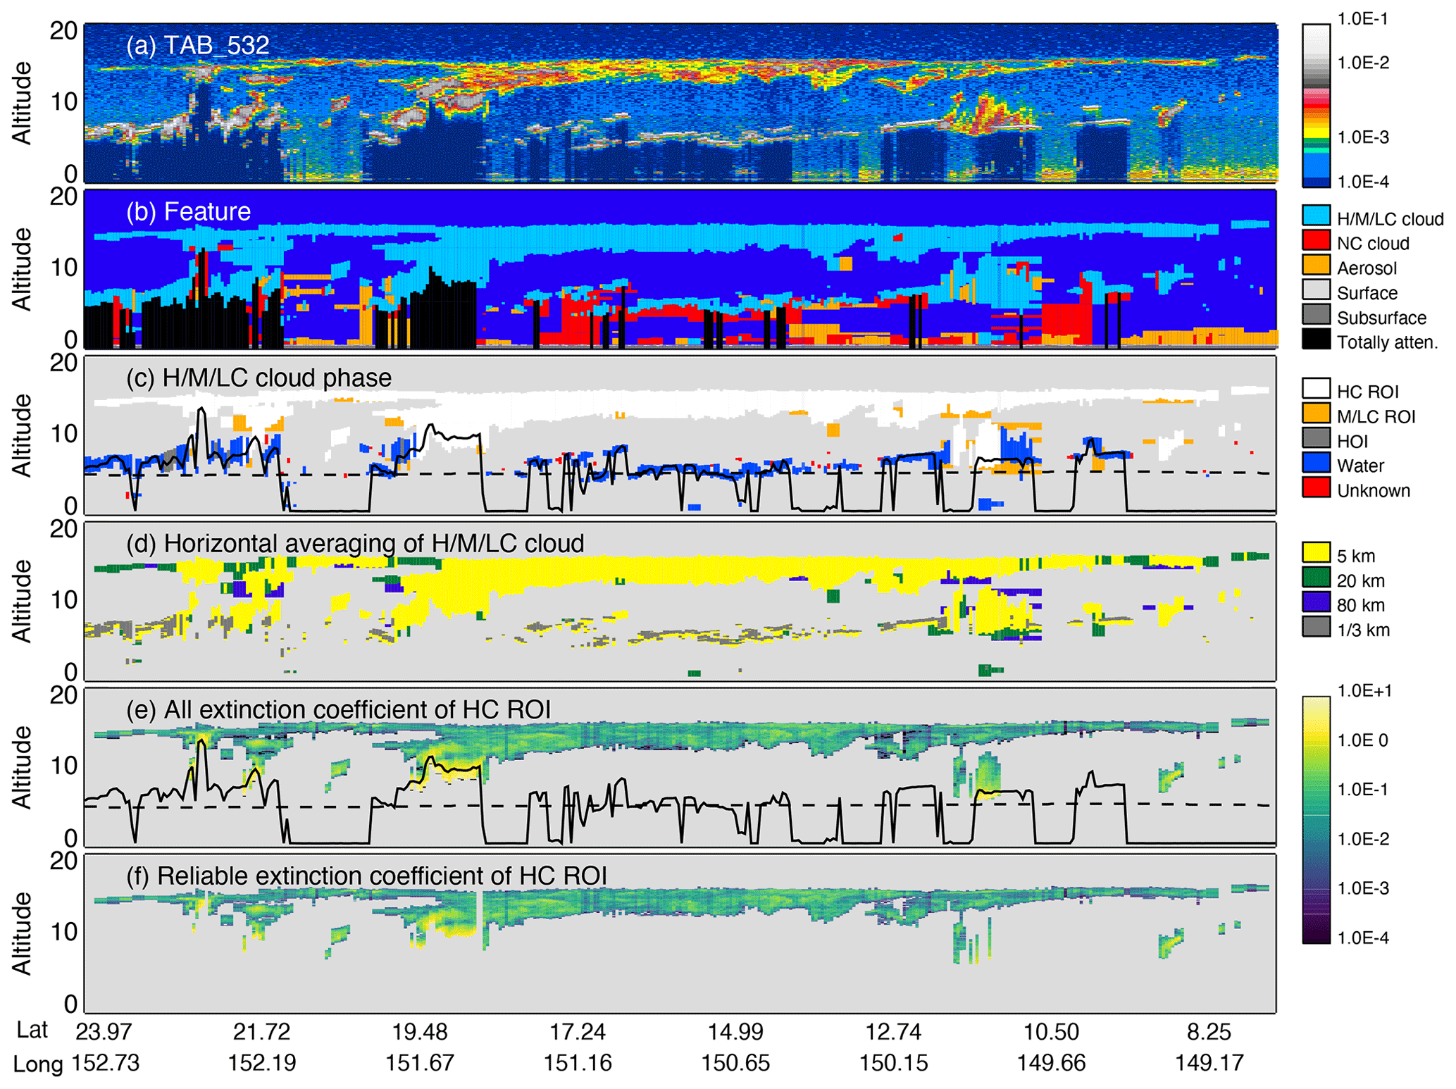The height and width of the screenshot is (1089, 1456).
Task: Click the Subsurface dark gray legend swatch
Action: [x=1315, y=315]
